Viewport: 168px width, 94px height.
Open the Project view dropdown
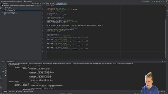6,4
